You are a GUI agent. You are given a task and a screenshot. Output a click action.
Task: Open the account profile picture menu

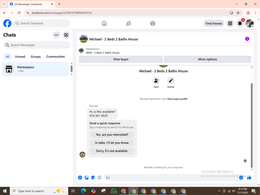tap(250, 23)
